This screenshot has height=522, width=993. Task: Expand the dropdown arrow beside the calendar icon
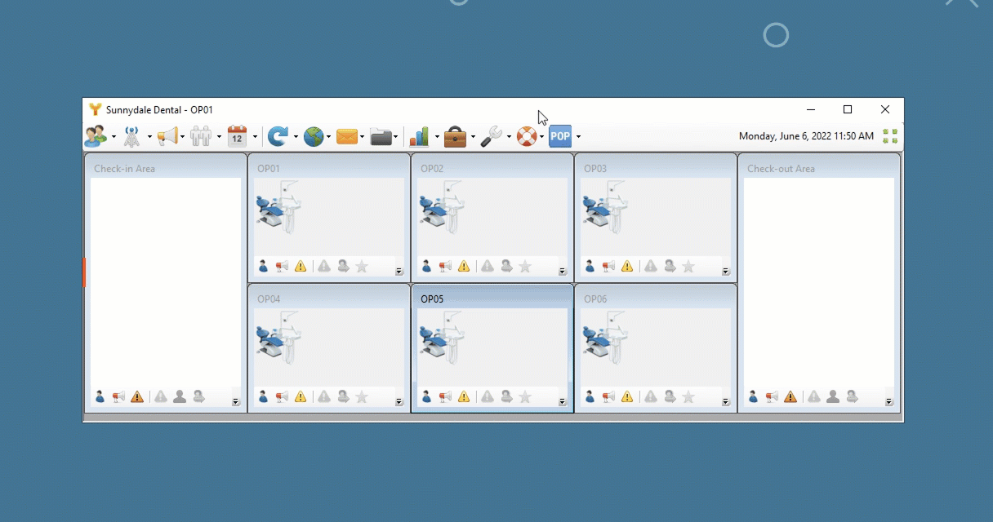[x=255, y=137]
